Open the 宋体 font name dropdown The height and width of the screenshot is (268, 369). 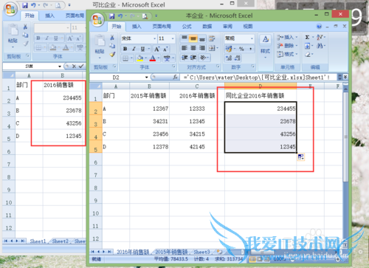click(155, 38)
